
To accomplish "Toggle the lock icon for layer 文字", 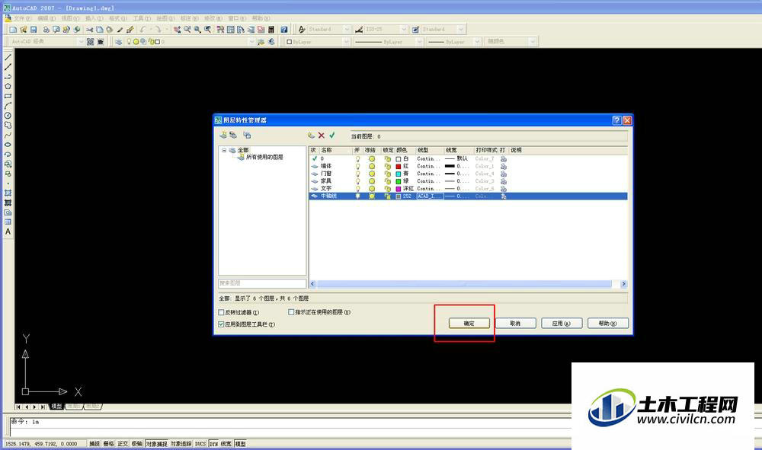I will tap(387, 188).
